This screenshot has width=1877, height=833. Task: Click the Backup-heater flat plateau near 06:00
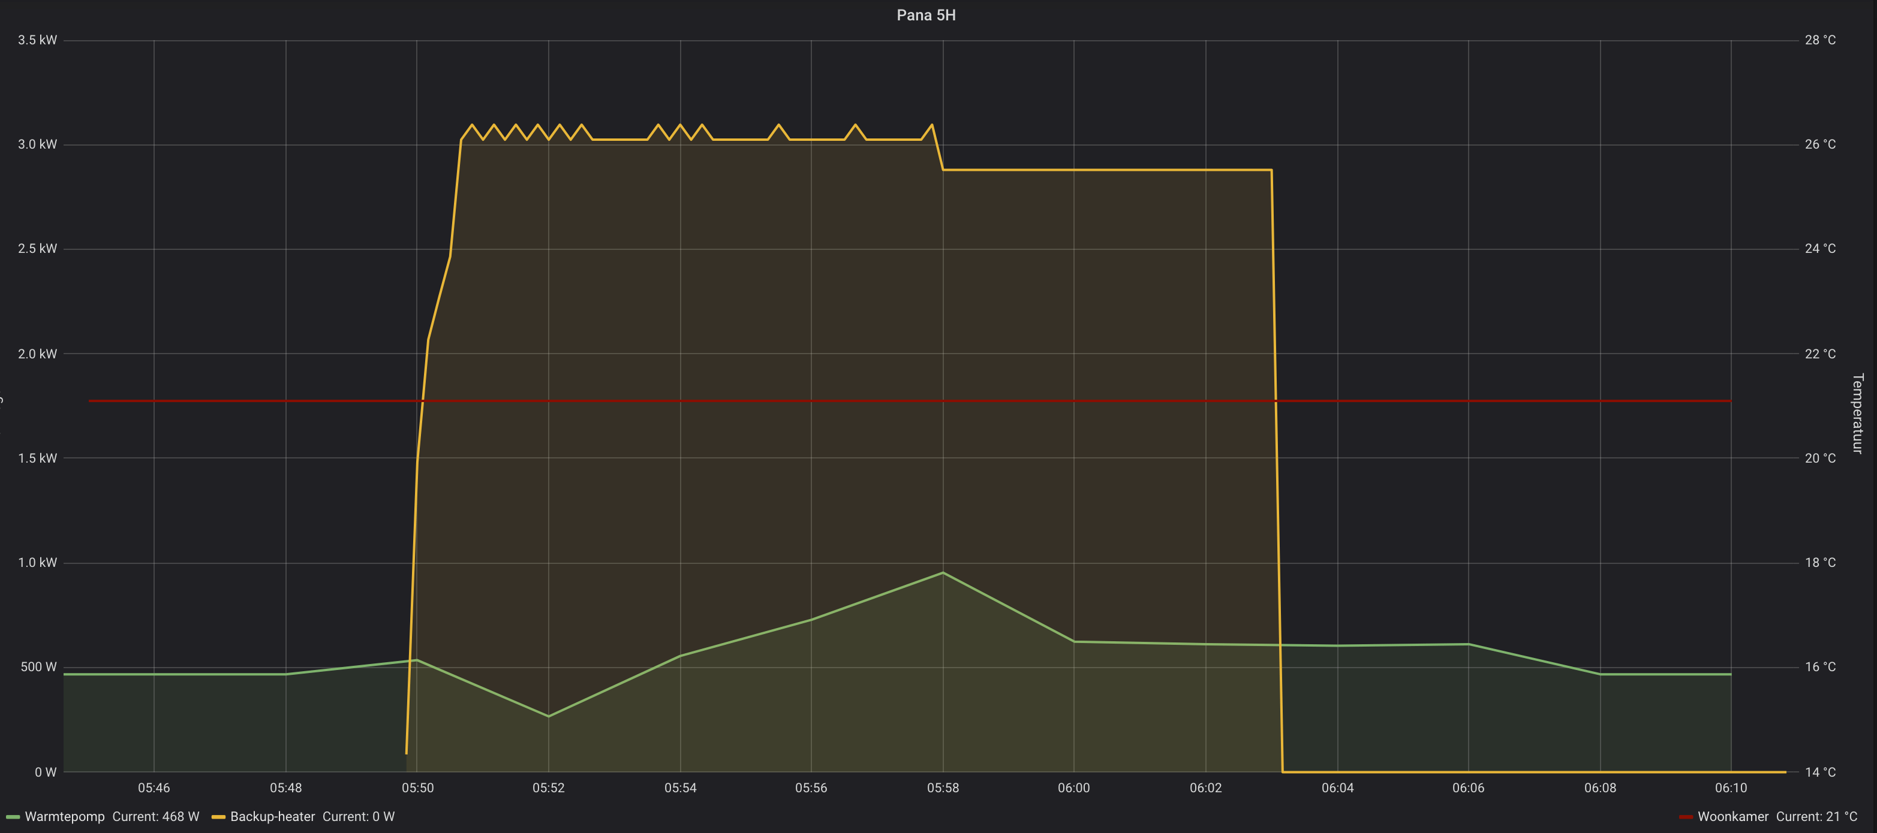[x=1074, y=170]
